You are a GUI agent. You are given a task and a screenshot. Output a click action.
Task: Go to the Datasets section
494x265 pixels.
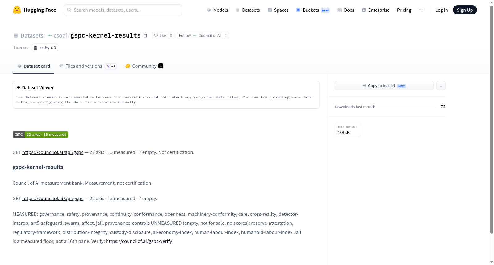(248, 10)
